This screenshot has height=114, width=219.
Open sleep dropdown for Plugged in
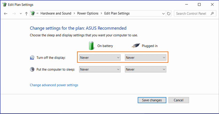coord(145,69)
